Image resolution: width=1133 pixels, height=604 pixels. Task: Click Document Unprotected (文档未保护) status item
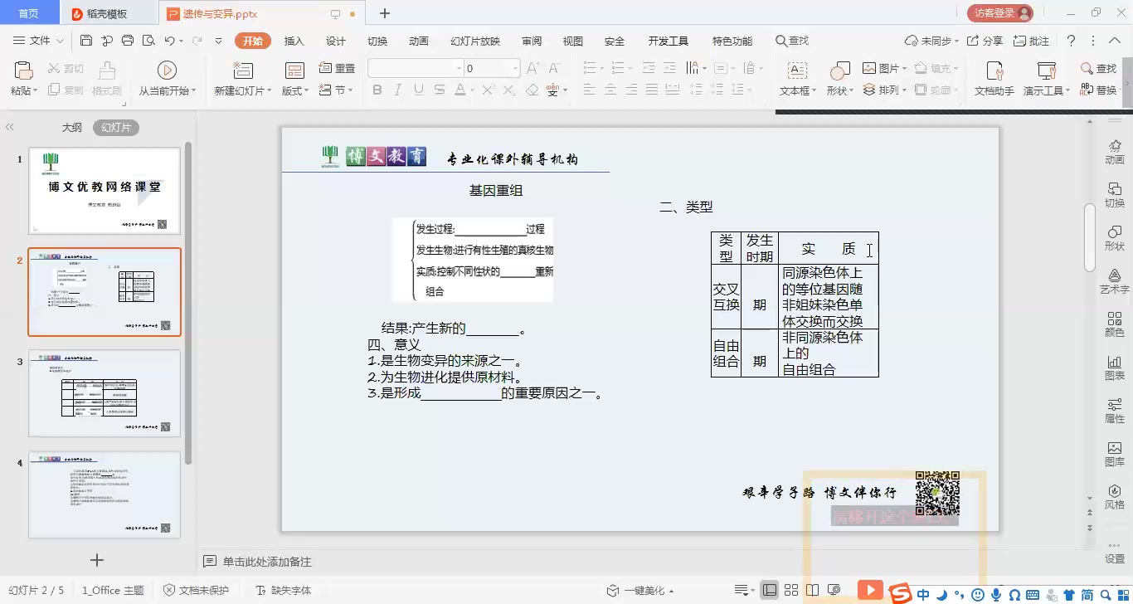point(196,591)
